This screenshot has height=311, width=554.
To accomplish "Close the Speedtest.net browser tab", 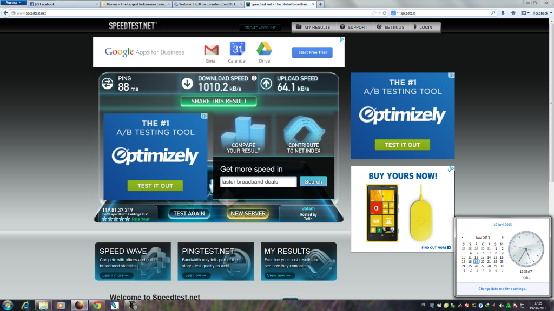I will tap(313, 4).
